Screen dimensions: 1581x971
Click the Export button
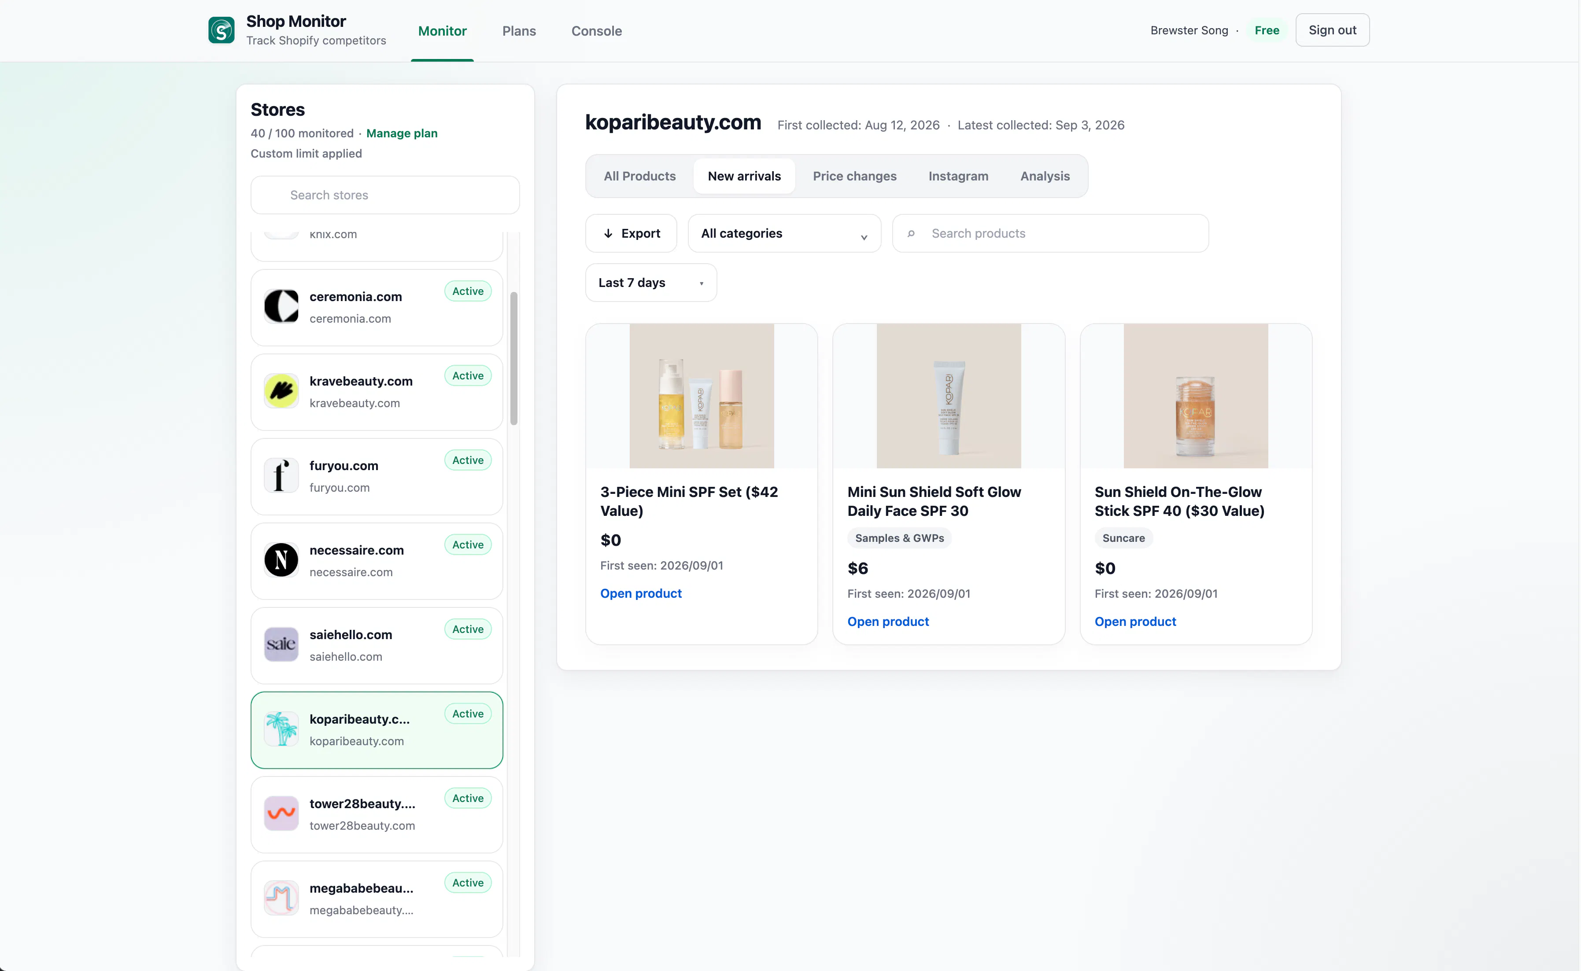click(x=631, y=233)
